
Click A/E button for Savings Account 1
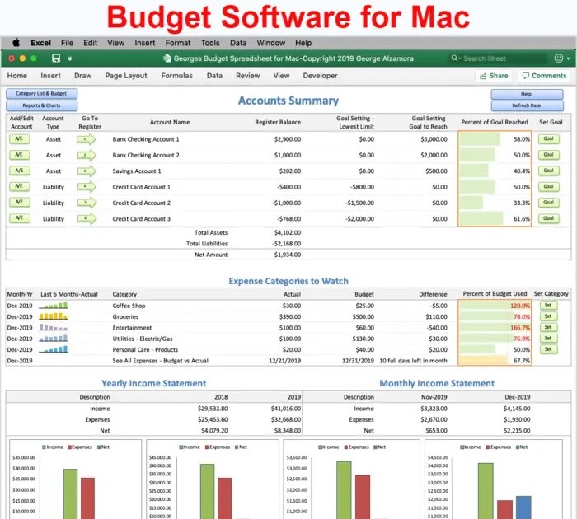click(x=20, y=171)
